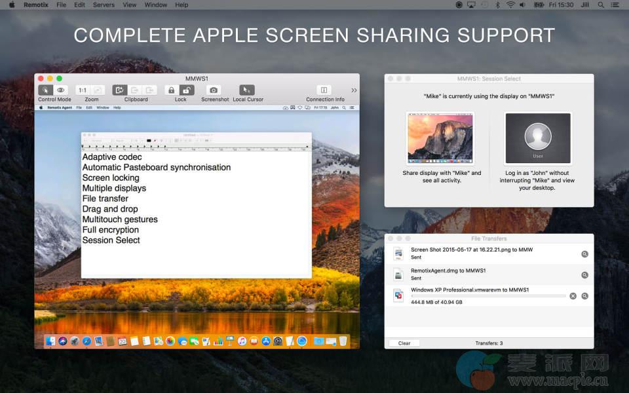Choose the share display with Mike thumbnail
This screenshot has width=629, height=393.
pos(440,138)
